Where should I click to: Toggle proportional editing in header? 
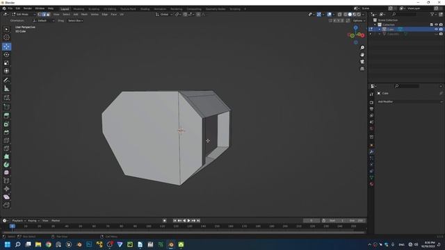coord(198,14)
